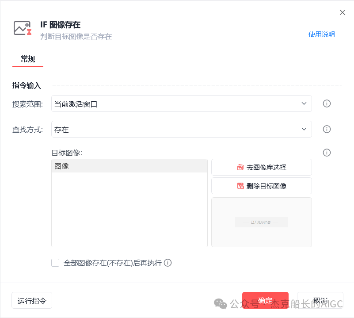Viewport: 354px width, 318px height.
Task: Open the 查找方式 dropdown showing 存在
Action: 182,129
